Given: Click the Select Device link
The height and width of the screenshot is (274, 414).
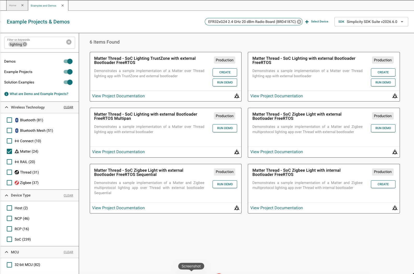Looking at the screenshot, I should (320, 22).
